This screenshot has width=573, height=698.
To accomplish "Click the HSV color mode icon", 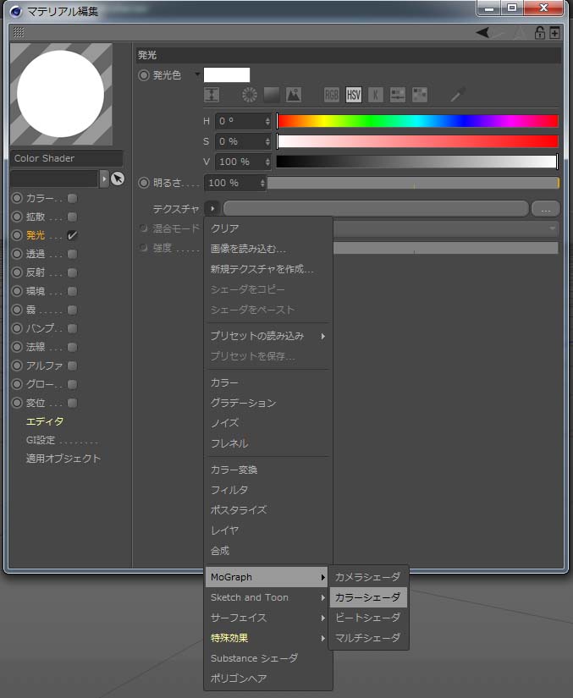I will point(354,95).
